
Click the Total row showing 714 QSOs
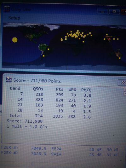pyautogui.click(x=50, y=116)
